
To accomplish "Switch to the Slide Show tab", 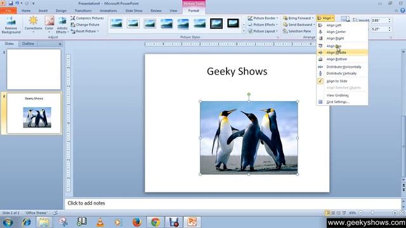I will (134, 11).
